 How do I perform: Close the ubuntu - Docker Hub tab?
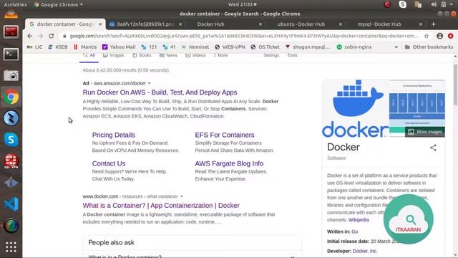click(x=341, y=24)
